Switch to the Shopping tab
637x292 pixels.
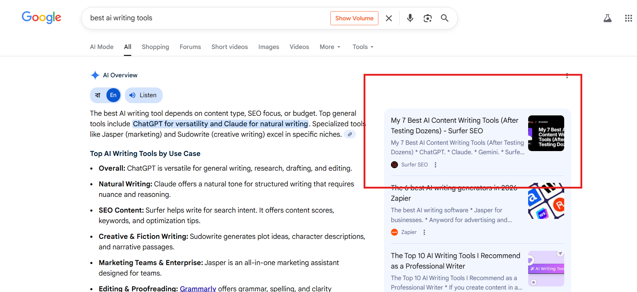pyautogui.click(x=155, y=47)
